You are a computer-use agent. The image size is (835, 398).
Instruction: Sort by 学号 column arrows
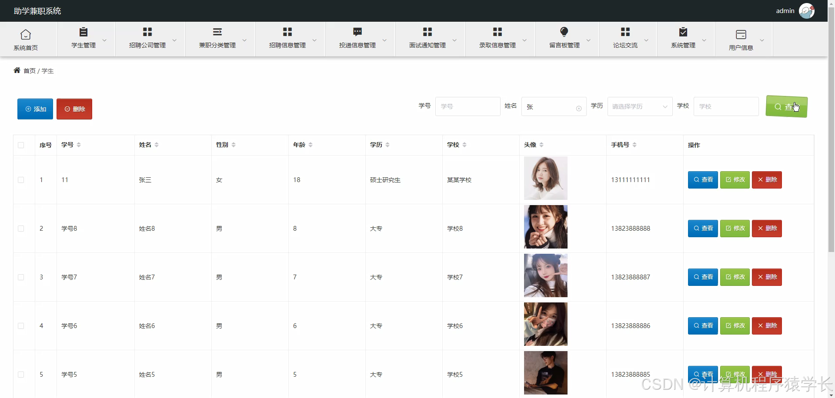(79, 145)
